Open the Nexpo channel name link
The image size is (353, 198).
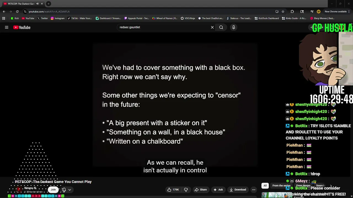(29, 188)
